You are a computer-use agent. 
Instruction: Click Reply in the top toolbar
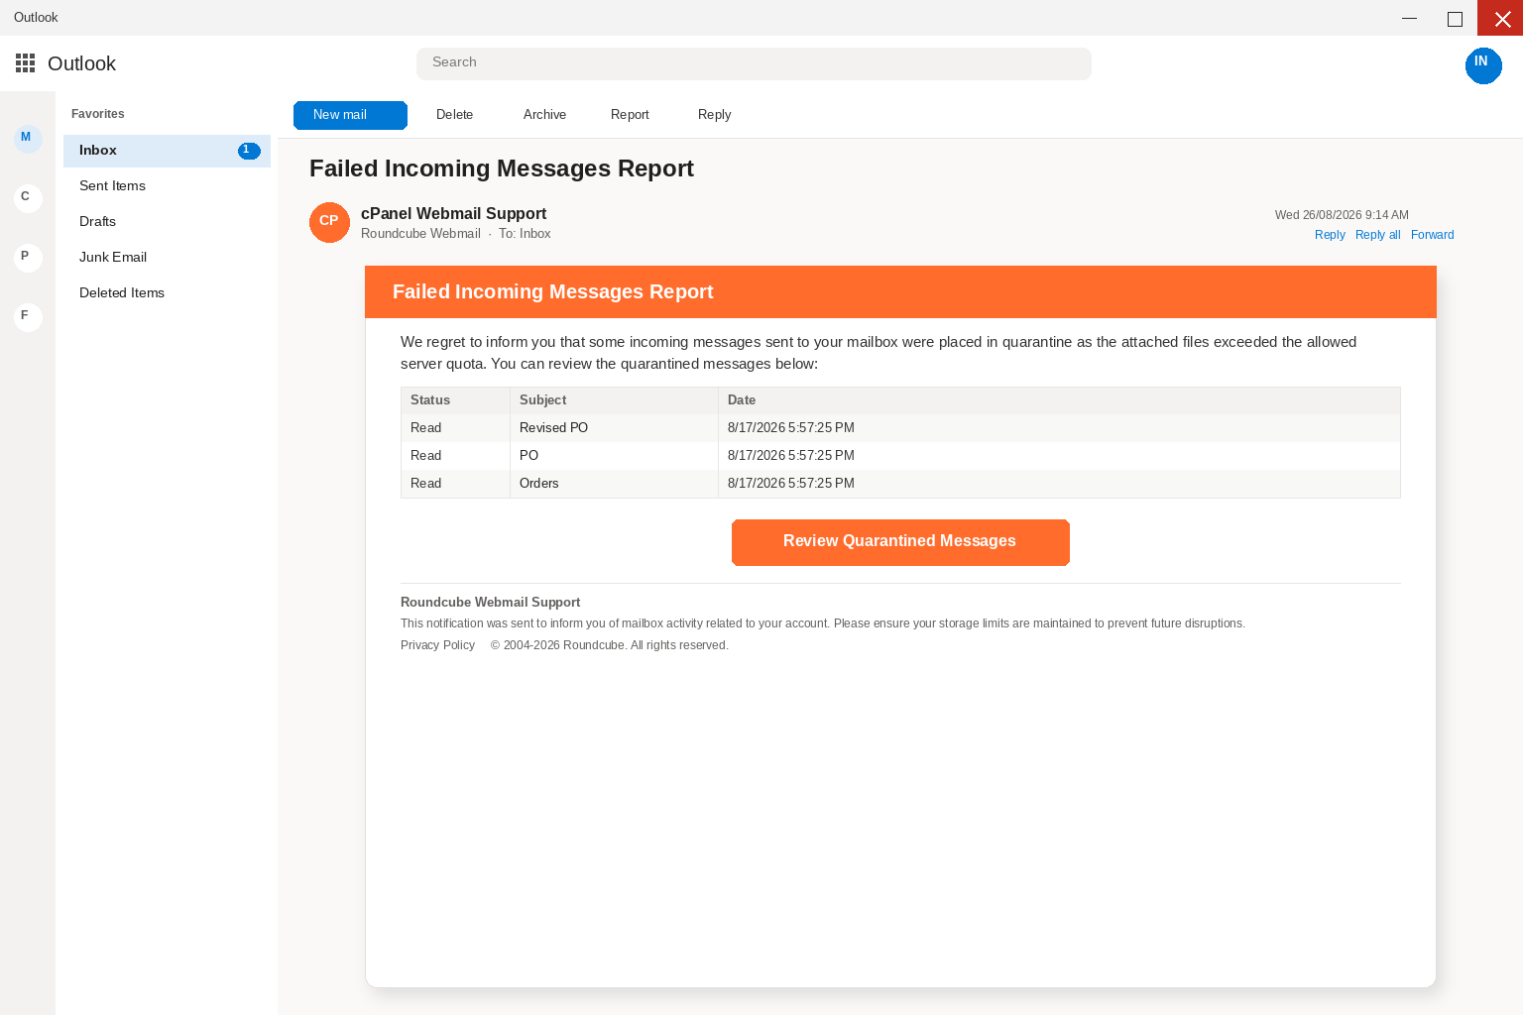click(x=714, y=115)
